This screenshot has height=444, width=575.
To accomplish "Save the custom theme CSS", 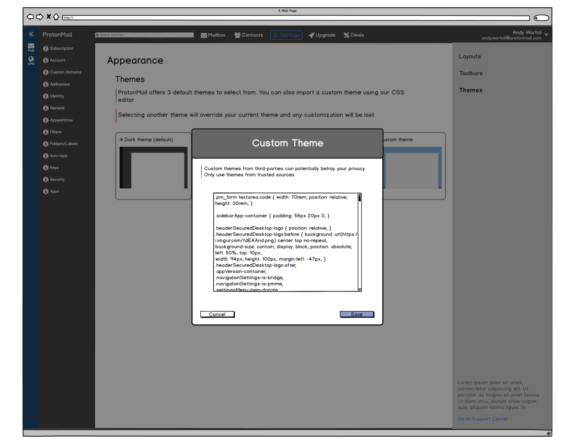I will pyautogui.click(x=357, y=314).
